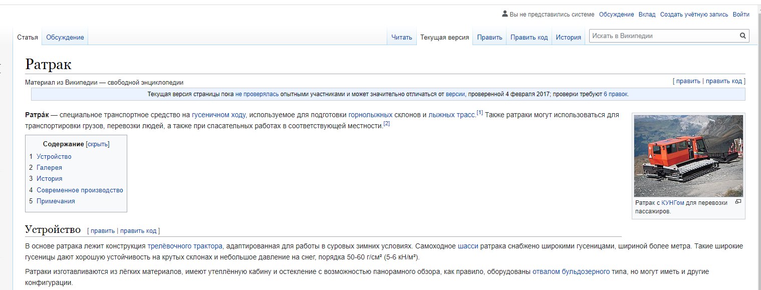The width and height of the screenshot is (761, 290).
Task: Open the ratrak photo thumbnail
Action: pos(688,156)
